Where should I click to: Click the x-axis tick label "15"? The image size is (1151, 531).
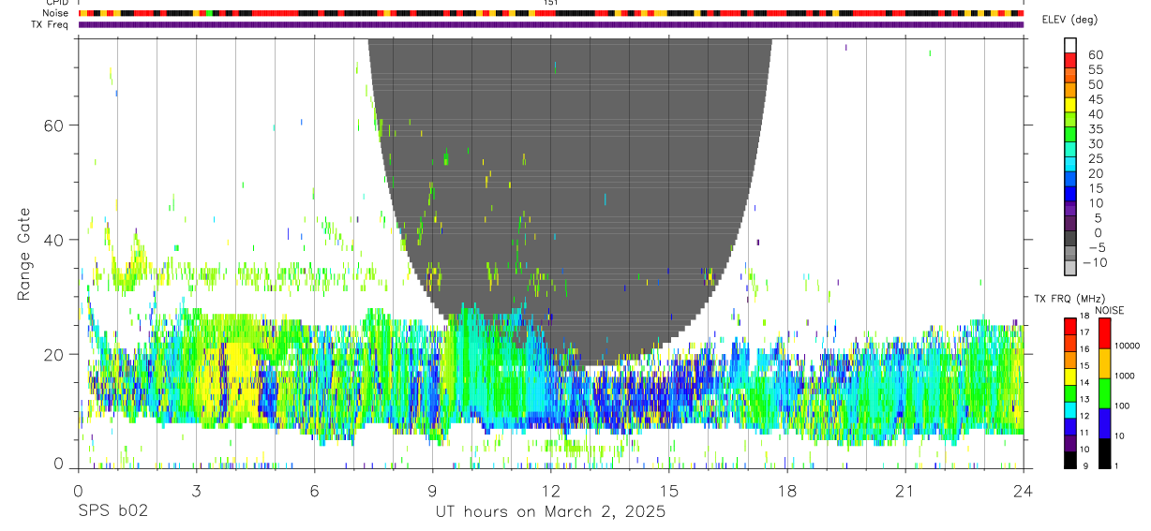tap(668, 491)
